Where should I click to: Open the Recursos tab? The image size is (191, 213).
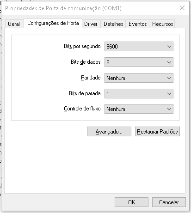(162, 24)
